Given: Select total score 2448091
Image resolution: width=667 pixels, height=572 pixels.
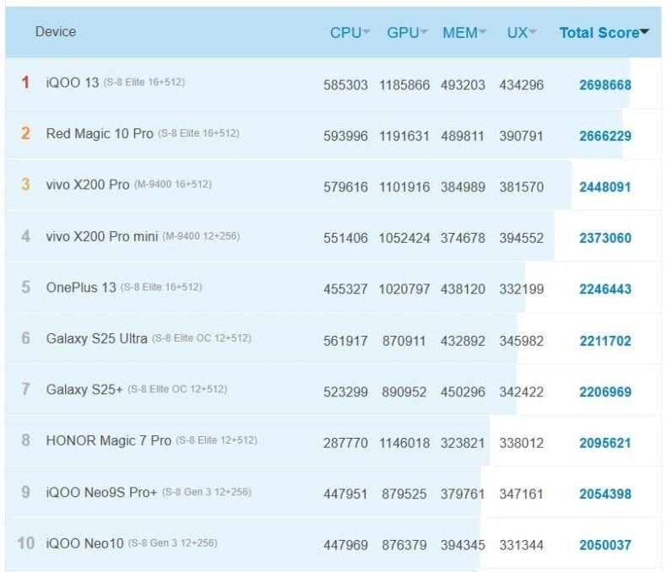Looking at the screenshot, I should [605, 187].
